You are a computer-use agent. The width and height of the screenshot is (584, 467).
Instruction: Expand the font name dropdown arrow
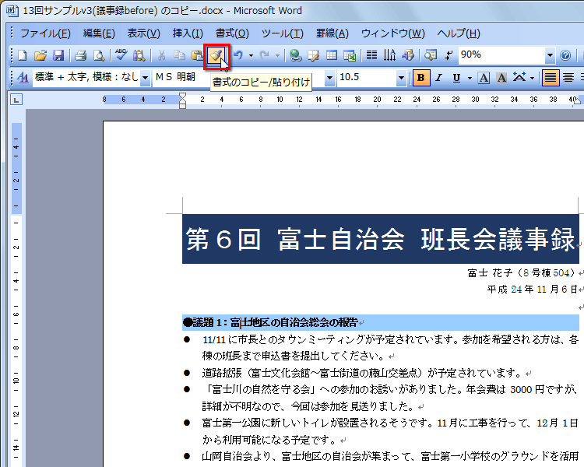point(329,78)
